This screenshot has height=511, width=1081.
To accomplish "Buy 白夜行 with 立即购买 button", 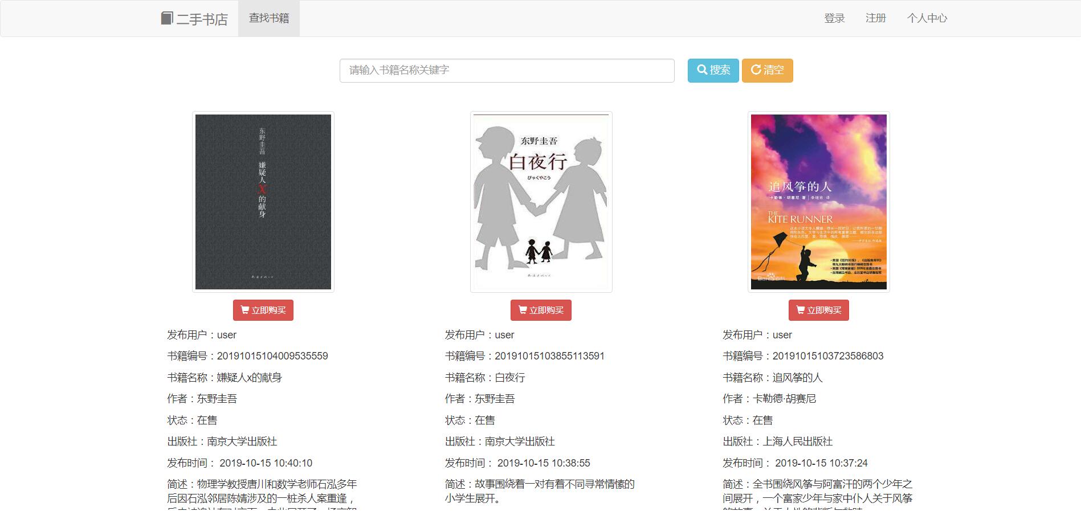I will [541, 310].
